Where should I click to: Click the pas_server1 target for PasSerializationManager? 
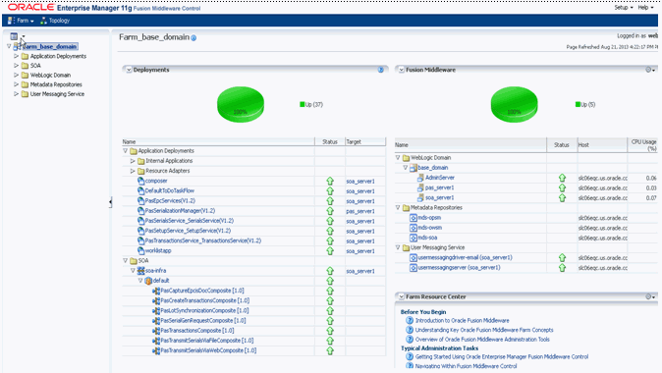pyautogui.click(x=360, y=211)
